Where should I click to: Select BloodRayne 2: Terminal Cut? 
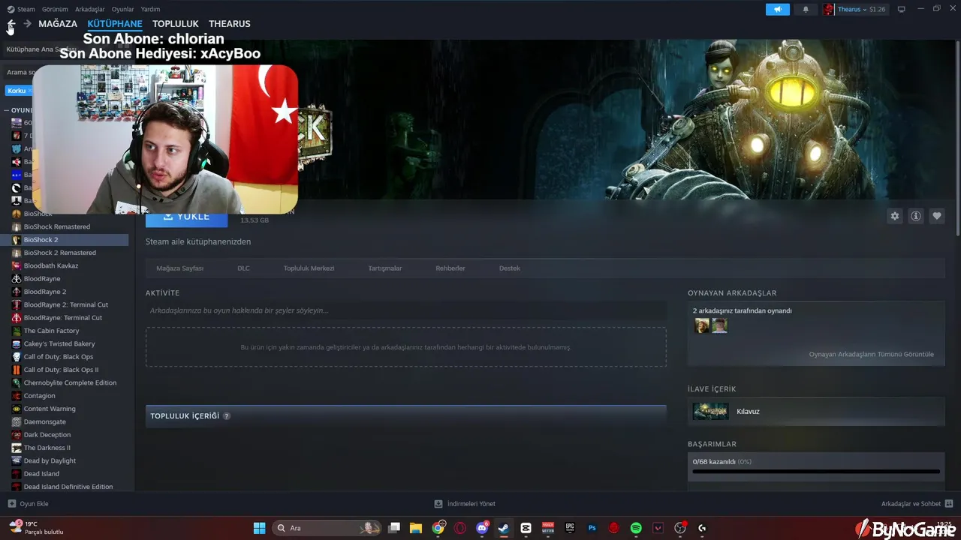65,304
